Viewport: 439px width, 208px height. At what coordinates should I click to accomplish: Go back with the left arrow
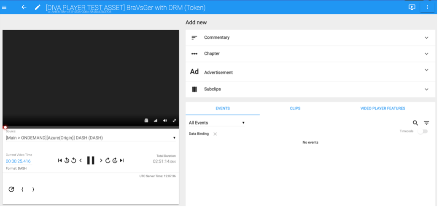(x=24, y=7)
